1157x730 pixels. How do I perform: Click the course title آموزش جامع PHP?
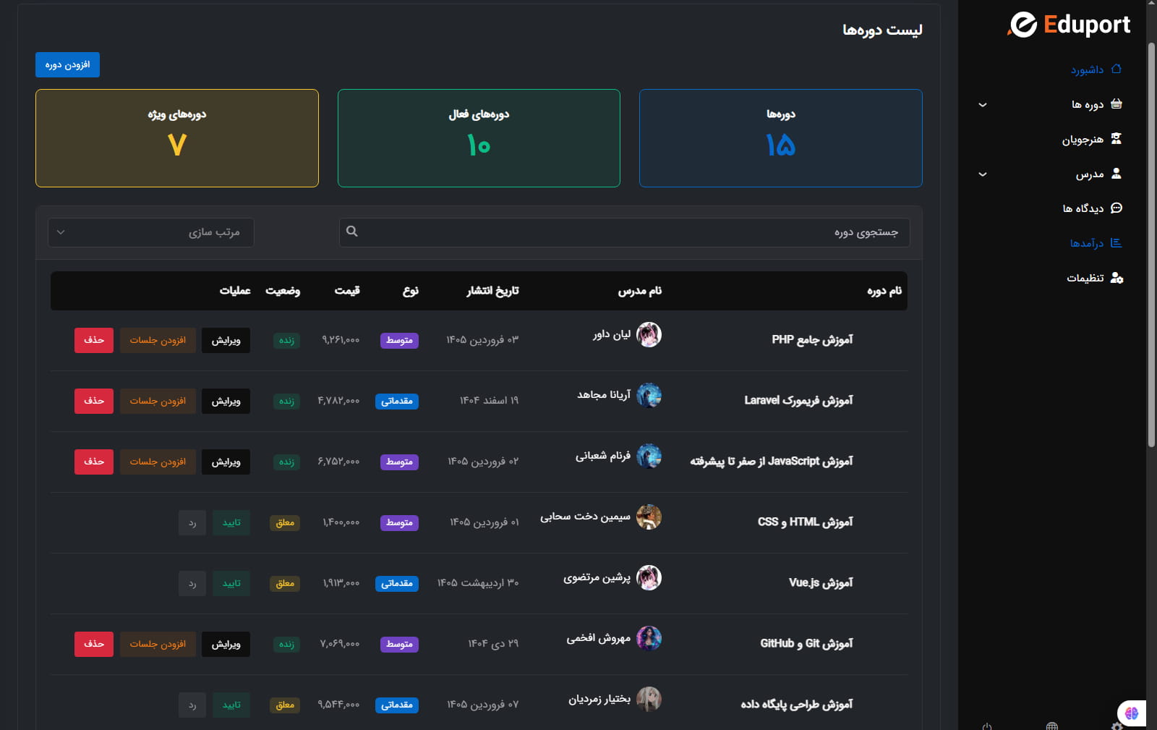(x=812, y=339)
